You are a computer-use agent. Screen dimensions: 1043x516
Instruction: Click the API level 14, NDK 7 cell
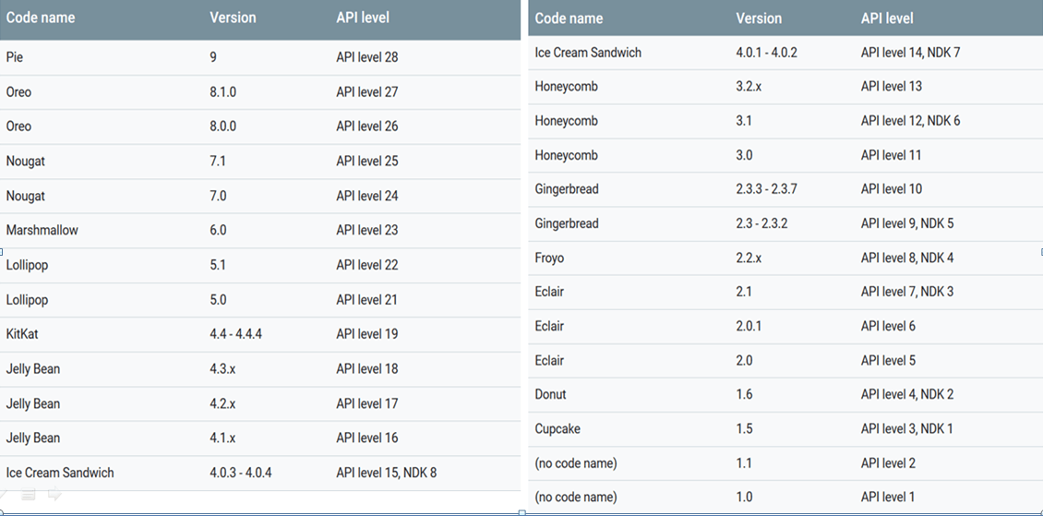coord(911,53)
